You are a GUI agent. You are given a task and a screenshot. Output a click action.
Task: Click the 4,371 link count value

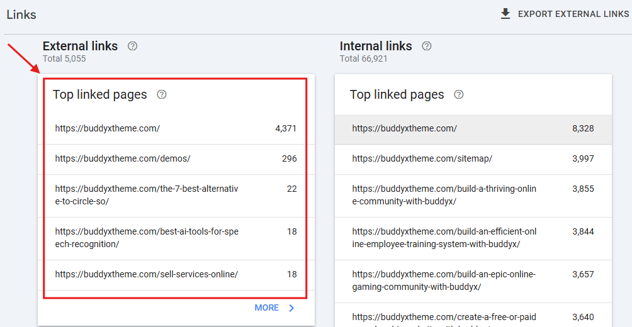[x=286, y=128]
